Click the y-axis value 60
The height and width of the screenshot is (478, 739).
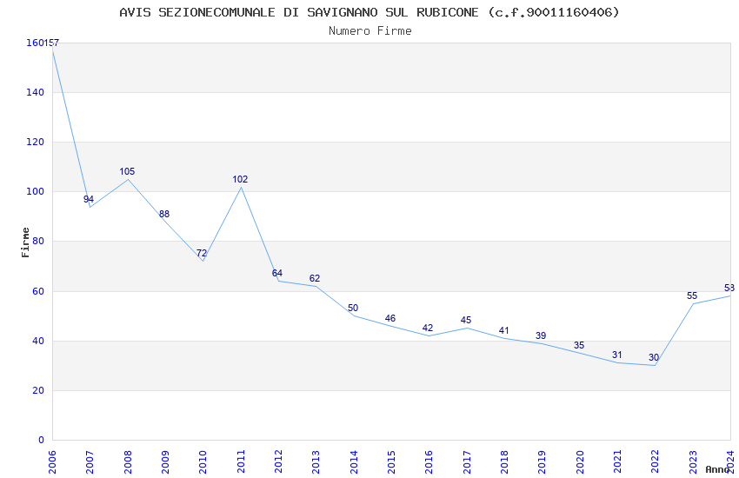point(38,291)
